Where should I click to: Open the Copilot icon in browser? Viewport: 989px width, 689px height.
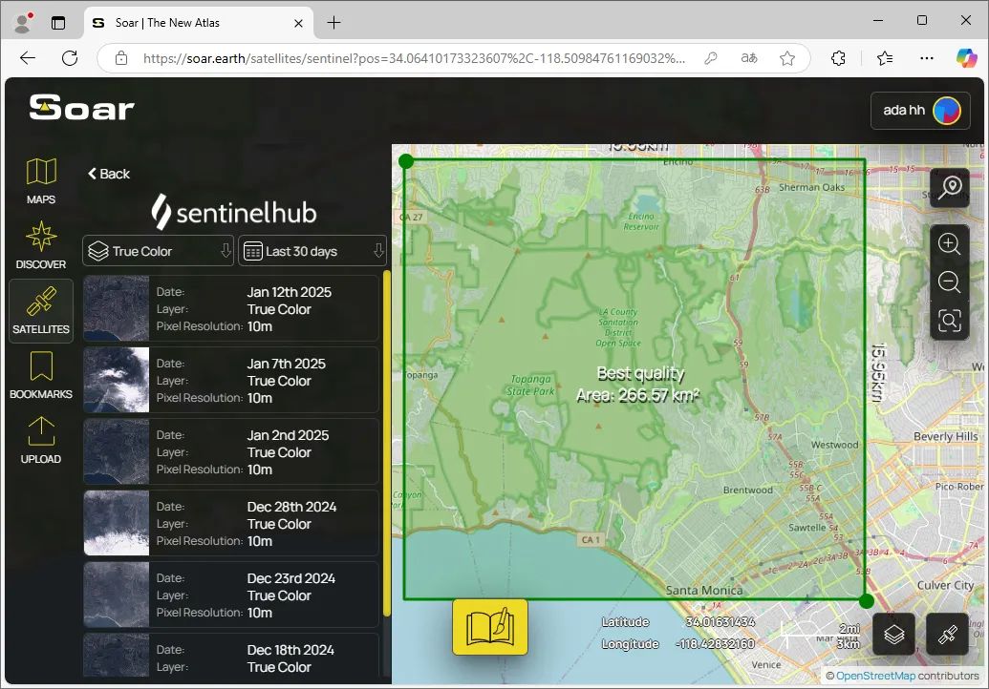(966, 58)
